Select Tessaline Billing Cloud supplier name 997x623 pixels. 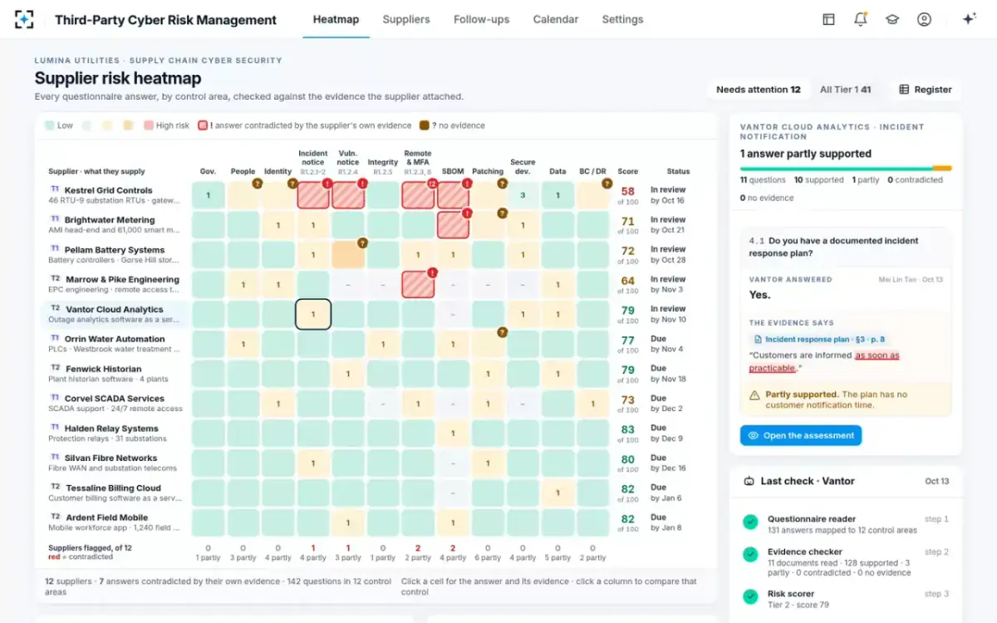click(114, 488)
